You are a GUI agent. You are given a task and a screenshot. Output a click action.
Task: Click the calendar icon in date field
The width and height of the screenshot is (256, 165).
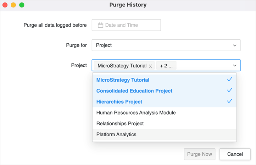click(100, 25)
